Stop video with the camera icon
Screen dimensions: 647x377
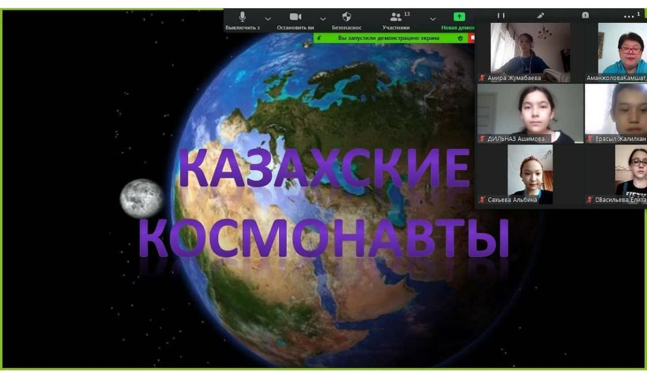click(295, 17)
